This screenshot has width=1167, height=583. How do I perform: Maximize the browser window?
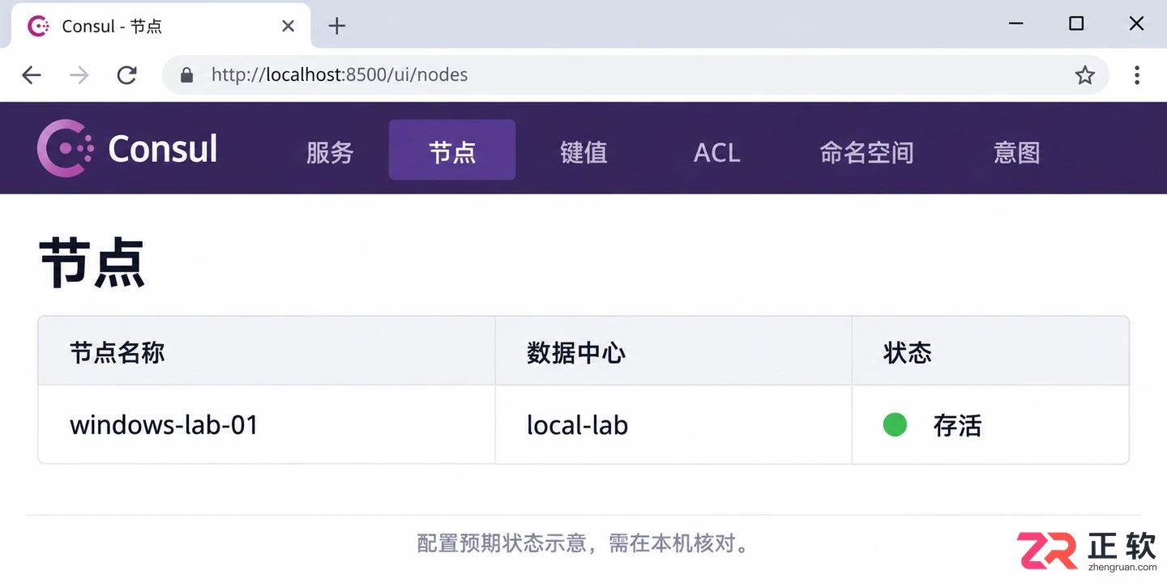tap(1076, 23)
